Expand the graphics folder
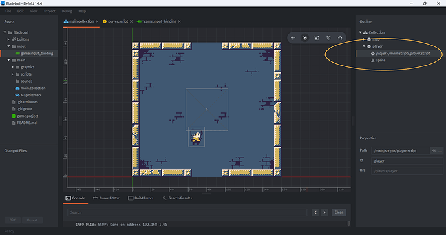The width and height of the screenshot is (446, 235). 12,67
